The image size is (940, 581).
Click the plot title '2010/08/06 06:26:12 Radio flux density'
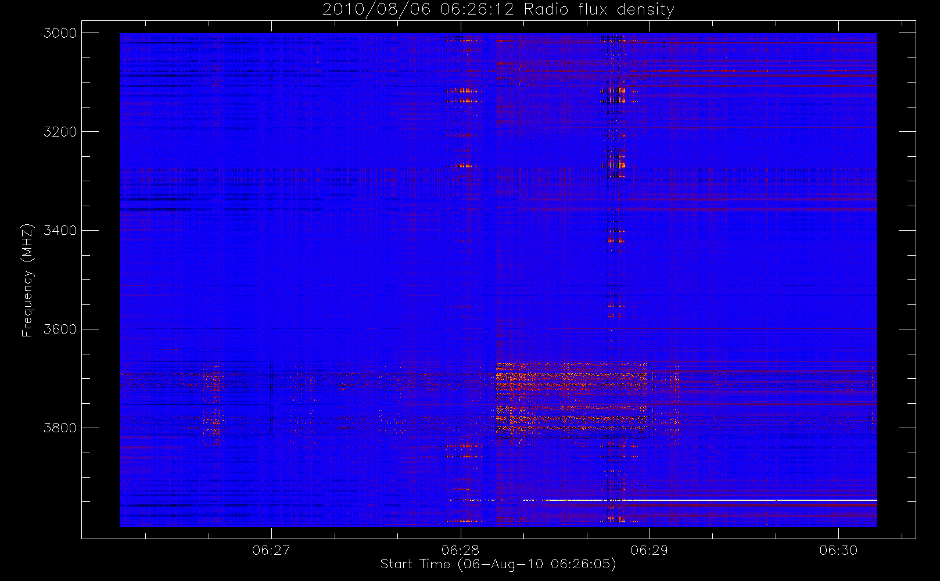(x=498, y=10)
